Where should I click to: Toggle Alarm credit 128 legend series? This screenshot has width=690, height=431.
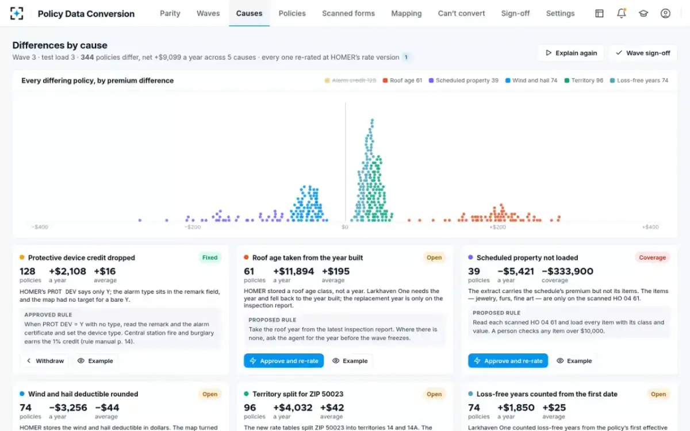tap(350, 80)
